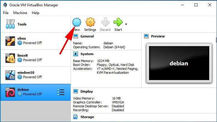Click the Display section monitor icon
This screenshot has height=122, width=217.
pos(75,91)
